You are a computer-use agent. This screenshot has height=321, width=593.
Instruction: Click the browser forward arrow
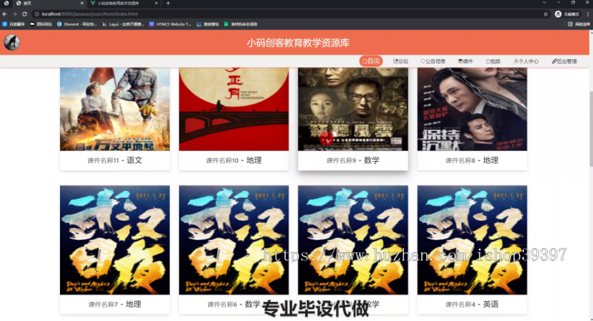point(14,14)
